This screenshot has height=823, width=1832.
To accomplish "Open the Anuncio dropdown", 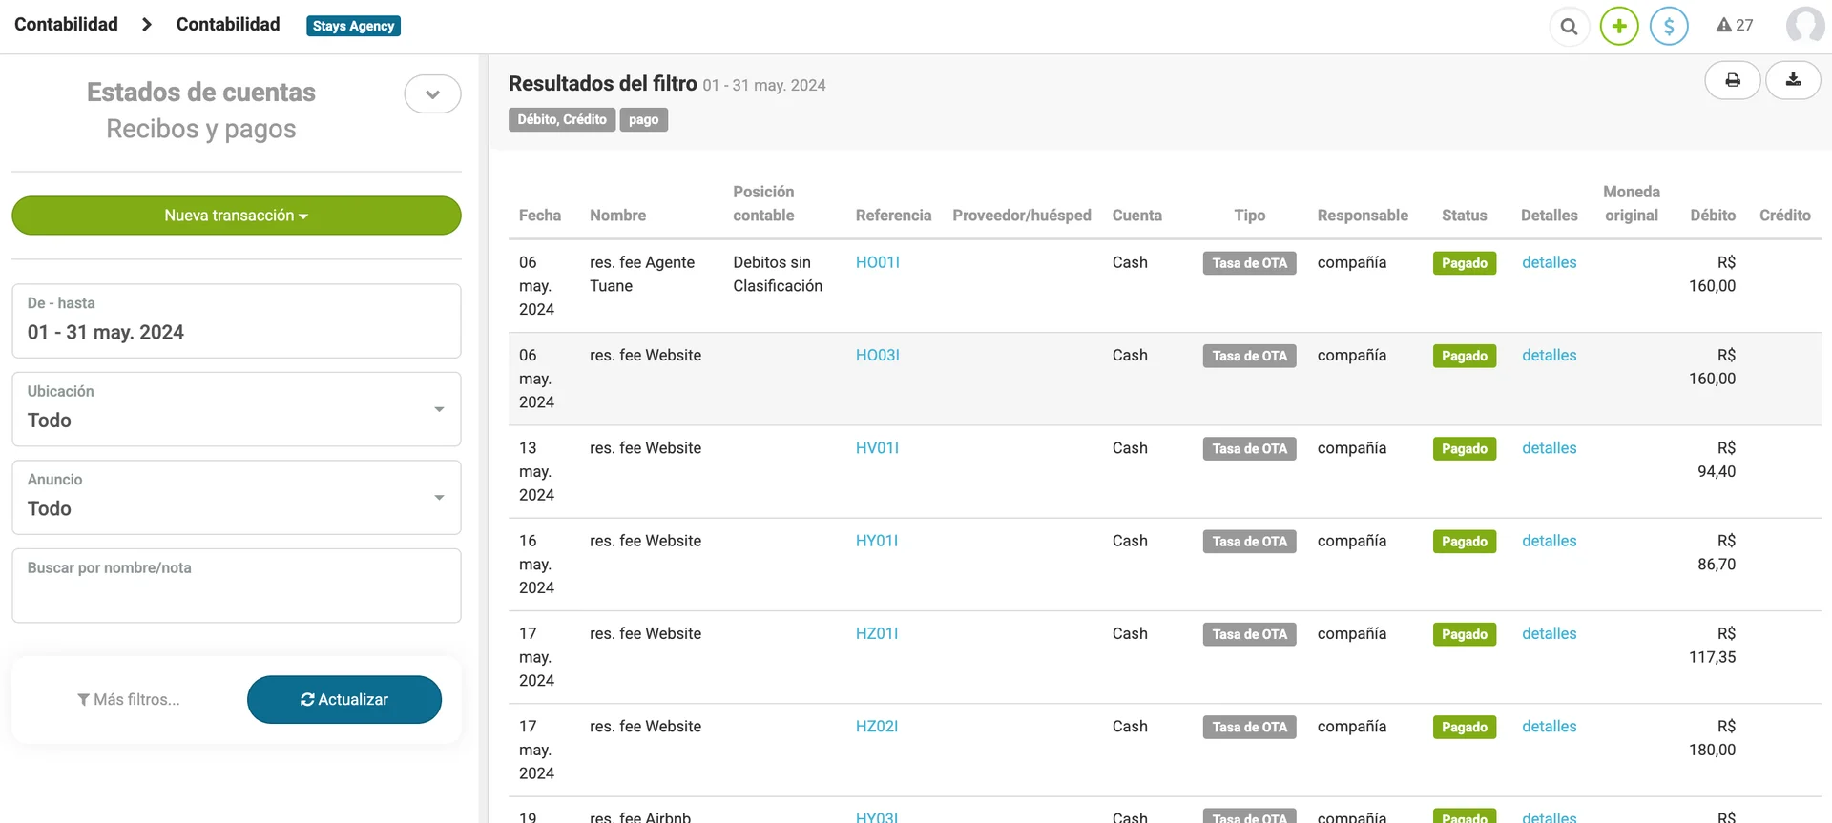I will point(236,498).
